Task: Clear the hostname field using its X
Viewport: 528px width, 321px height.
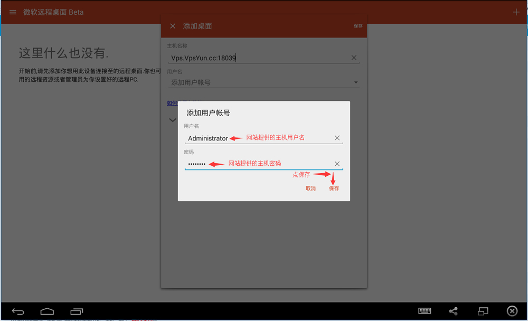Action: (x=354, y=58)
